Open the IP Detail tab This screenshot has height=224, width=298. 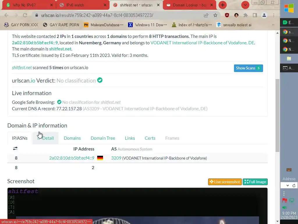click(45, 138)
